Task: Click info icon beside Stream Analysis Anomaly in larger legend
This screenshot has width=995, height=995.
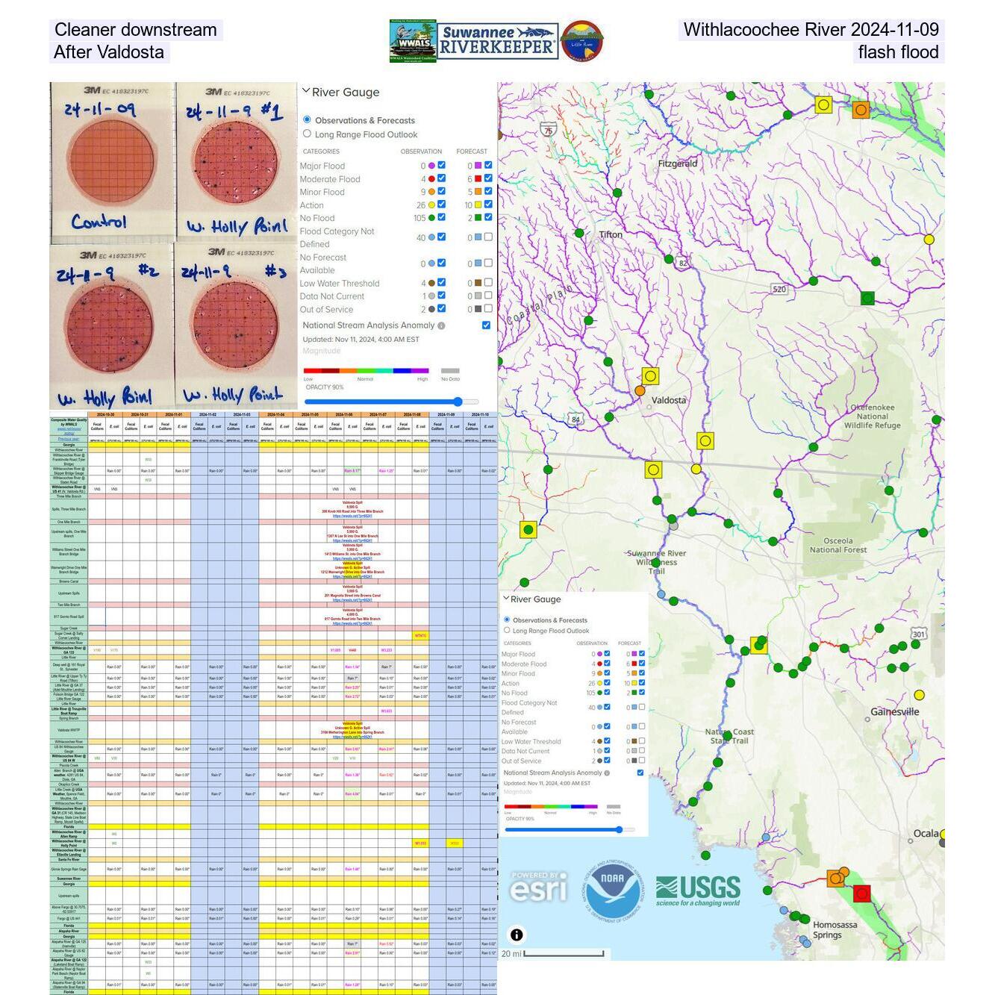Action: (441, 325)
